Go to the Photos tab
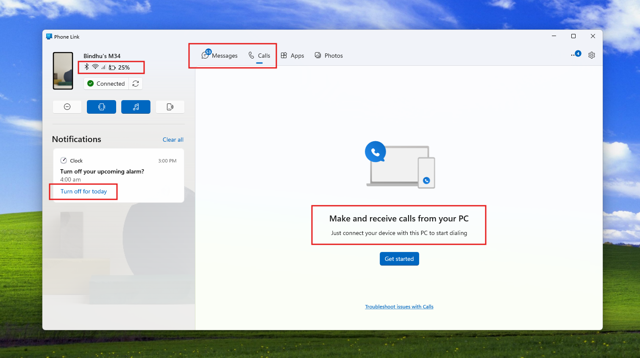This screenshot has height=358, width=640. coord(329,56)
